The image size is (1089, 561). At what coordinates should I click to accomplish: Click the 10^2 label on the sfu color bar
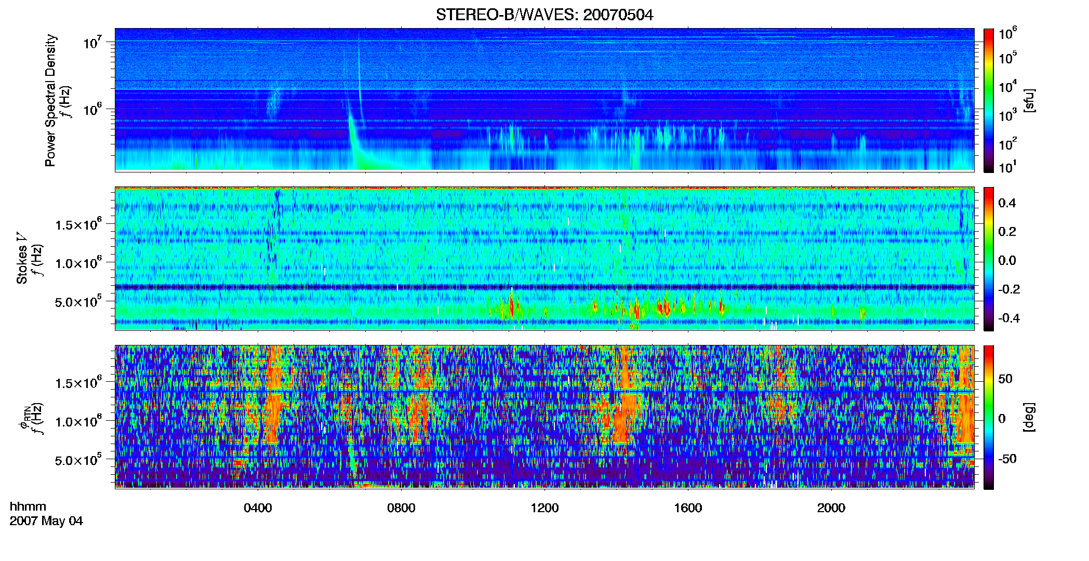coord(1008,143)
